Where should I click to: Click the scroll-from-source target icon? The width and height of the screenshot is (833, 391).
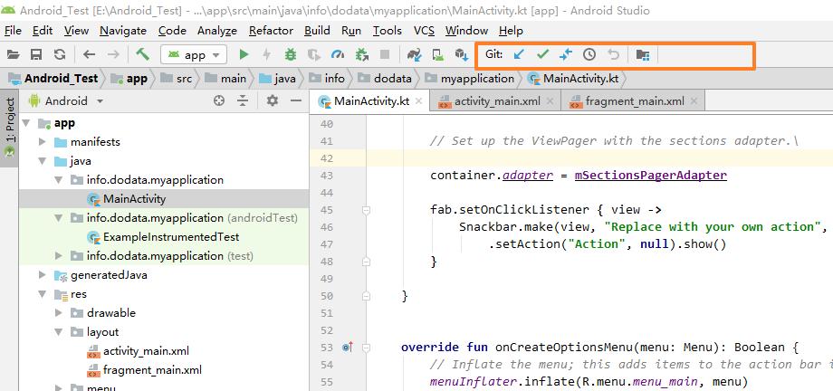tap(219, 101)
